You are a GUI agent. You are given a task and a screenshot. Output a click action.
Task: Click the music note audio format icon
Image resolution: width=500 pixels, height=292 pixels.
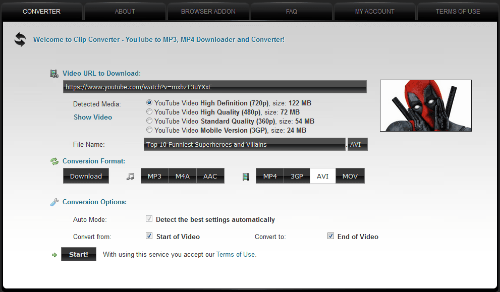click(x=130, y=176)
